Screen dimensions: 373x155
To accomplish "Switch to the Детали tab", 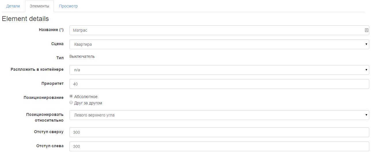I will tap(13, 6).
